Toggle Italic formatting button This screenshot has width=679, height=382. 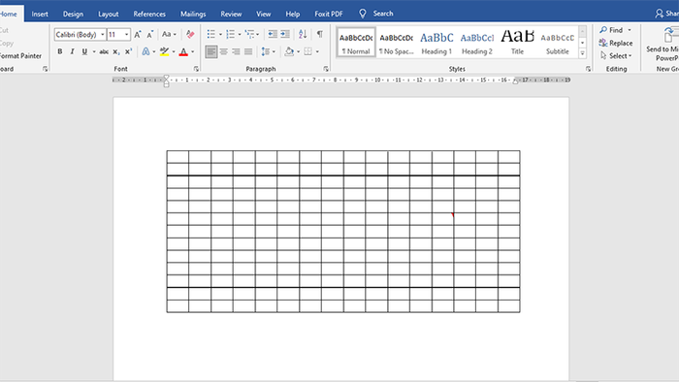coord(72,51)
